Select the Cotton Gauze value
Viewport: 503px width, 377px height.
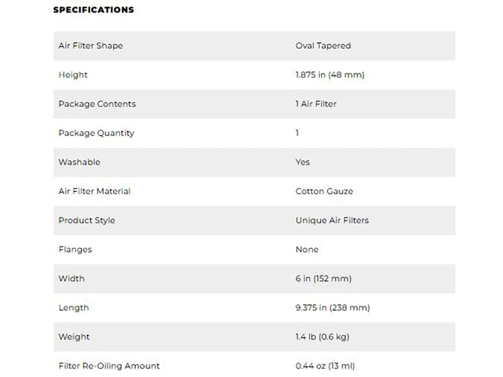point(324,192)
